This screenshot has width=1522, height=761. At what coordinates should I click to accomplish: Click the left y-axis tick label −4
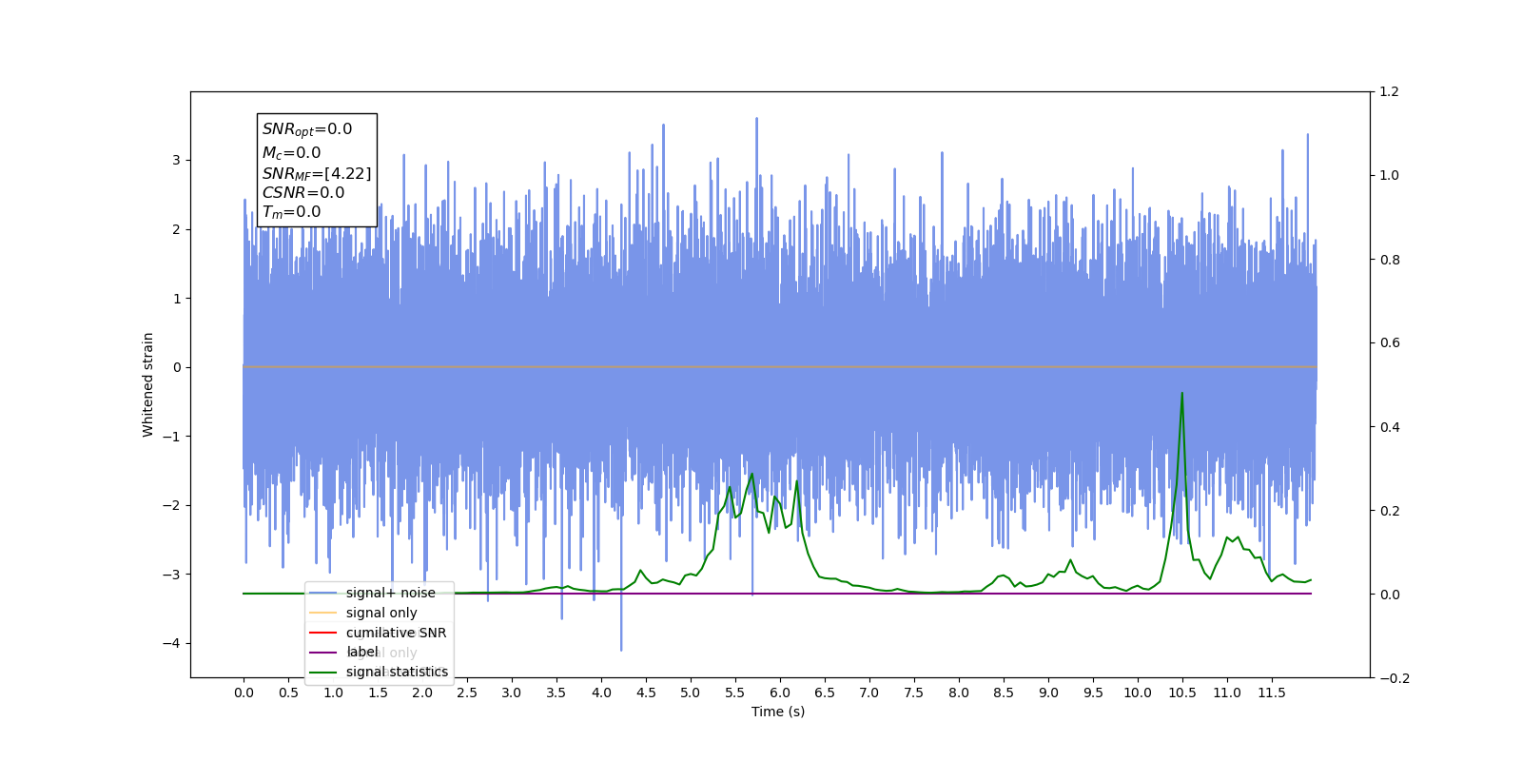point(170,643)
